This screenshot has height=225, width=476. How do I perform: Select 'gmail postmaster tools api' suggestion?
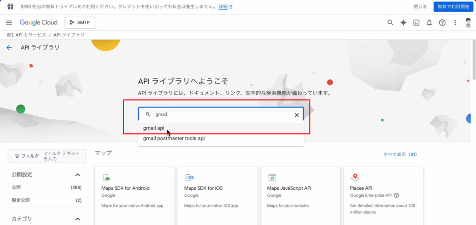click(x=221, y=138)
